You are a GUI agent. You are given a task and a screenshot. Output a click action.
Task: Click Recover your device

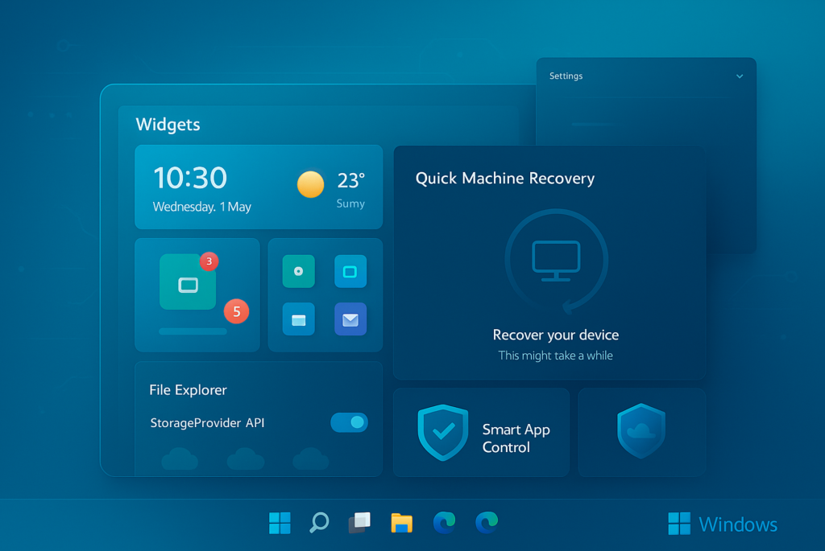[556, 335]
